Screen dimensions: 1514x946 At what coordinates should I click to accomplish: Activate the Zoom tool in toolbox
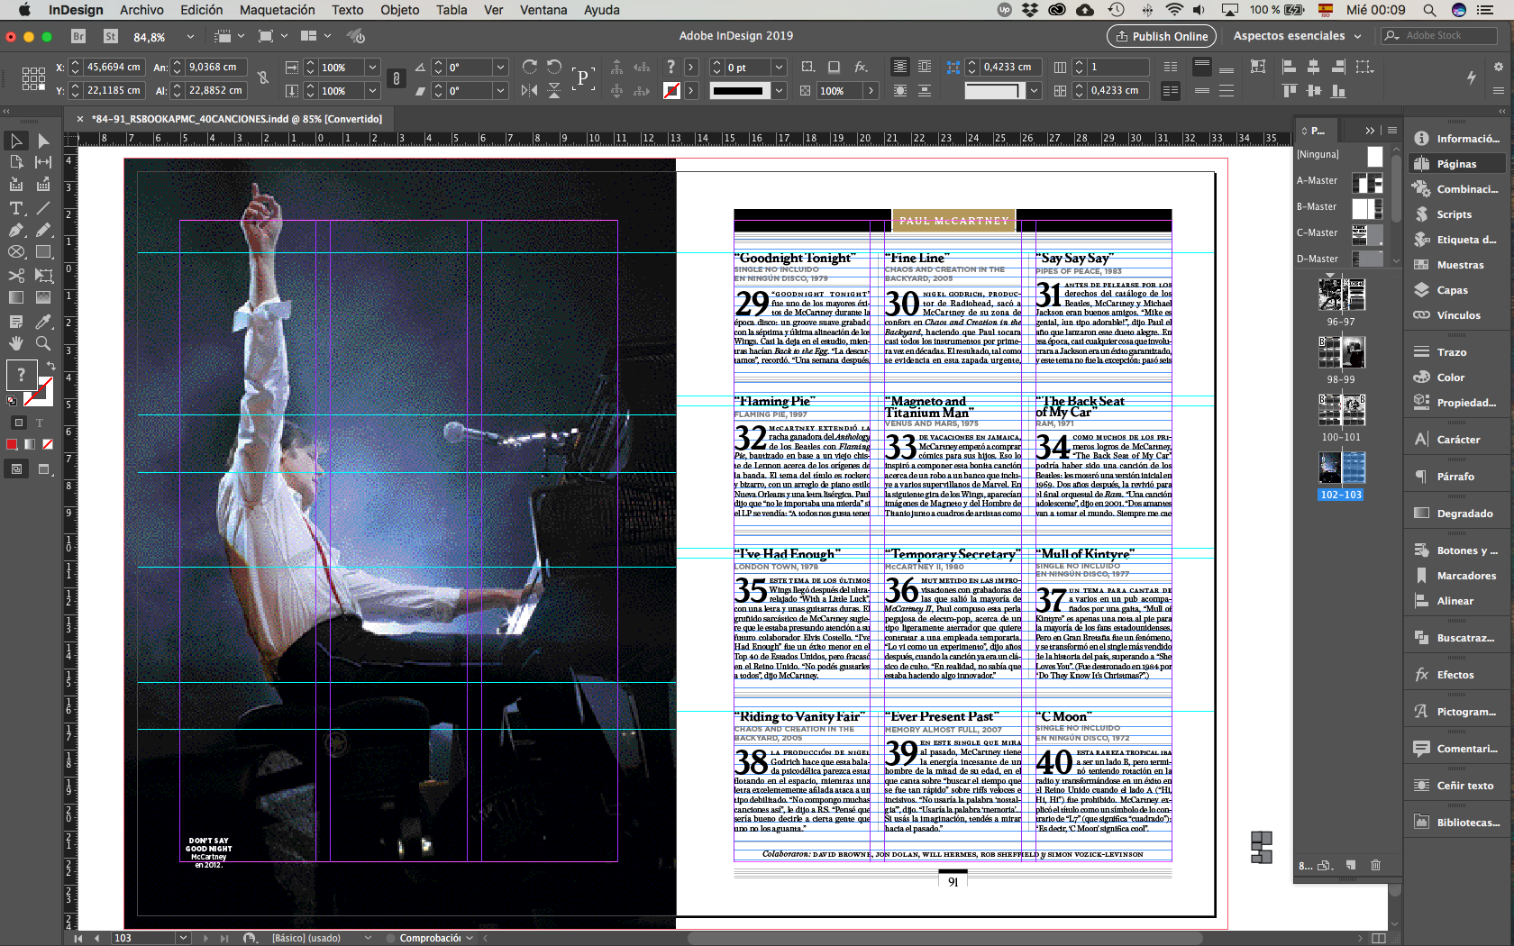(x=42, y=343)
